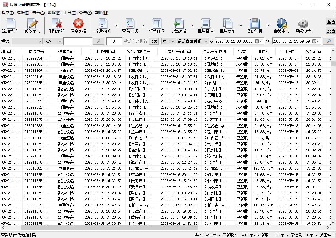The width and height of the screenshot is (336, 238).
Task: Click the horizontal scrollbar right arrow
Action: [328, 228]
